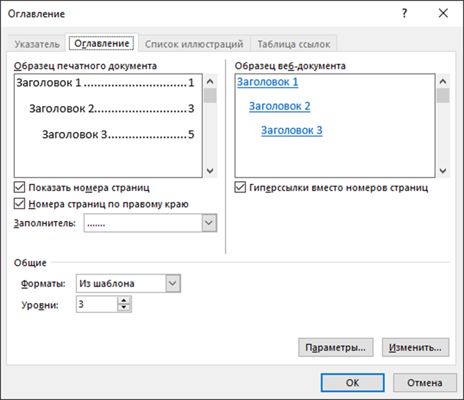This screenshot has height=400, width=464.
Task: Close the Оглавление dialog window
Action: pos(443,13)
